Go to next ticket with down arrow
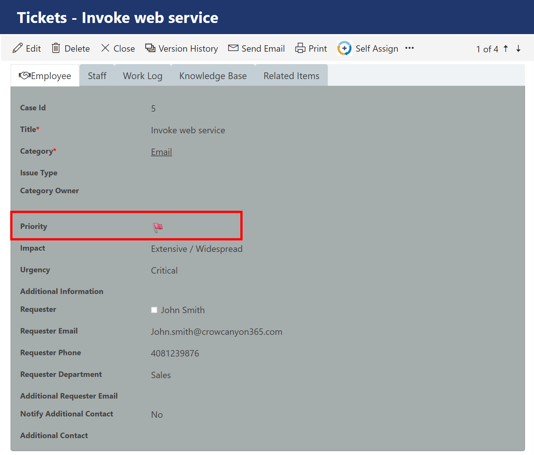 pos(518,48)
